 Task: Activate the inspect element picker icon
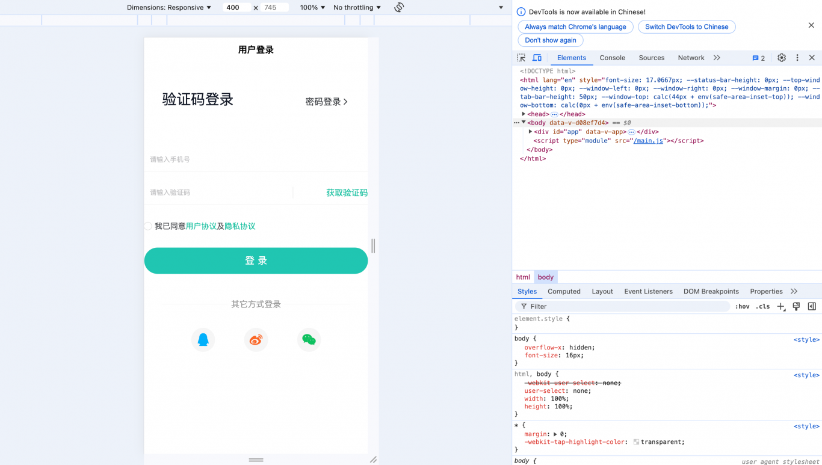tap(521, 58)
